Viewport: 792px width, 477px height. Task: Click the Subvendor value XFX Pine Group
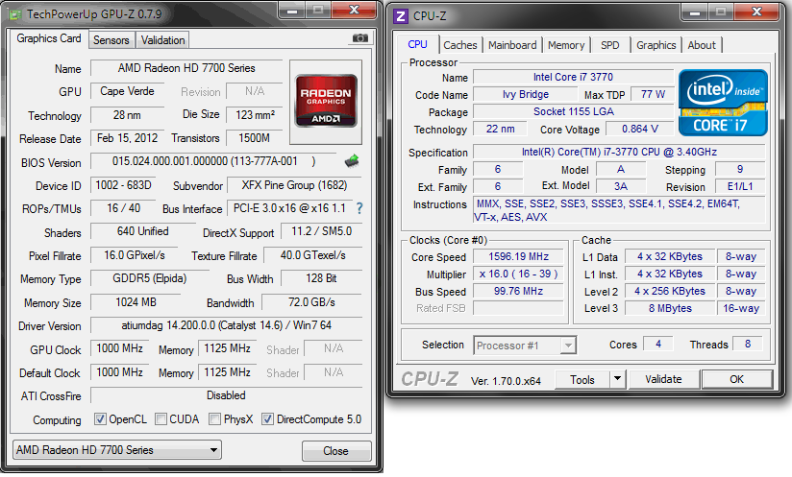(x=294, y=185)
